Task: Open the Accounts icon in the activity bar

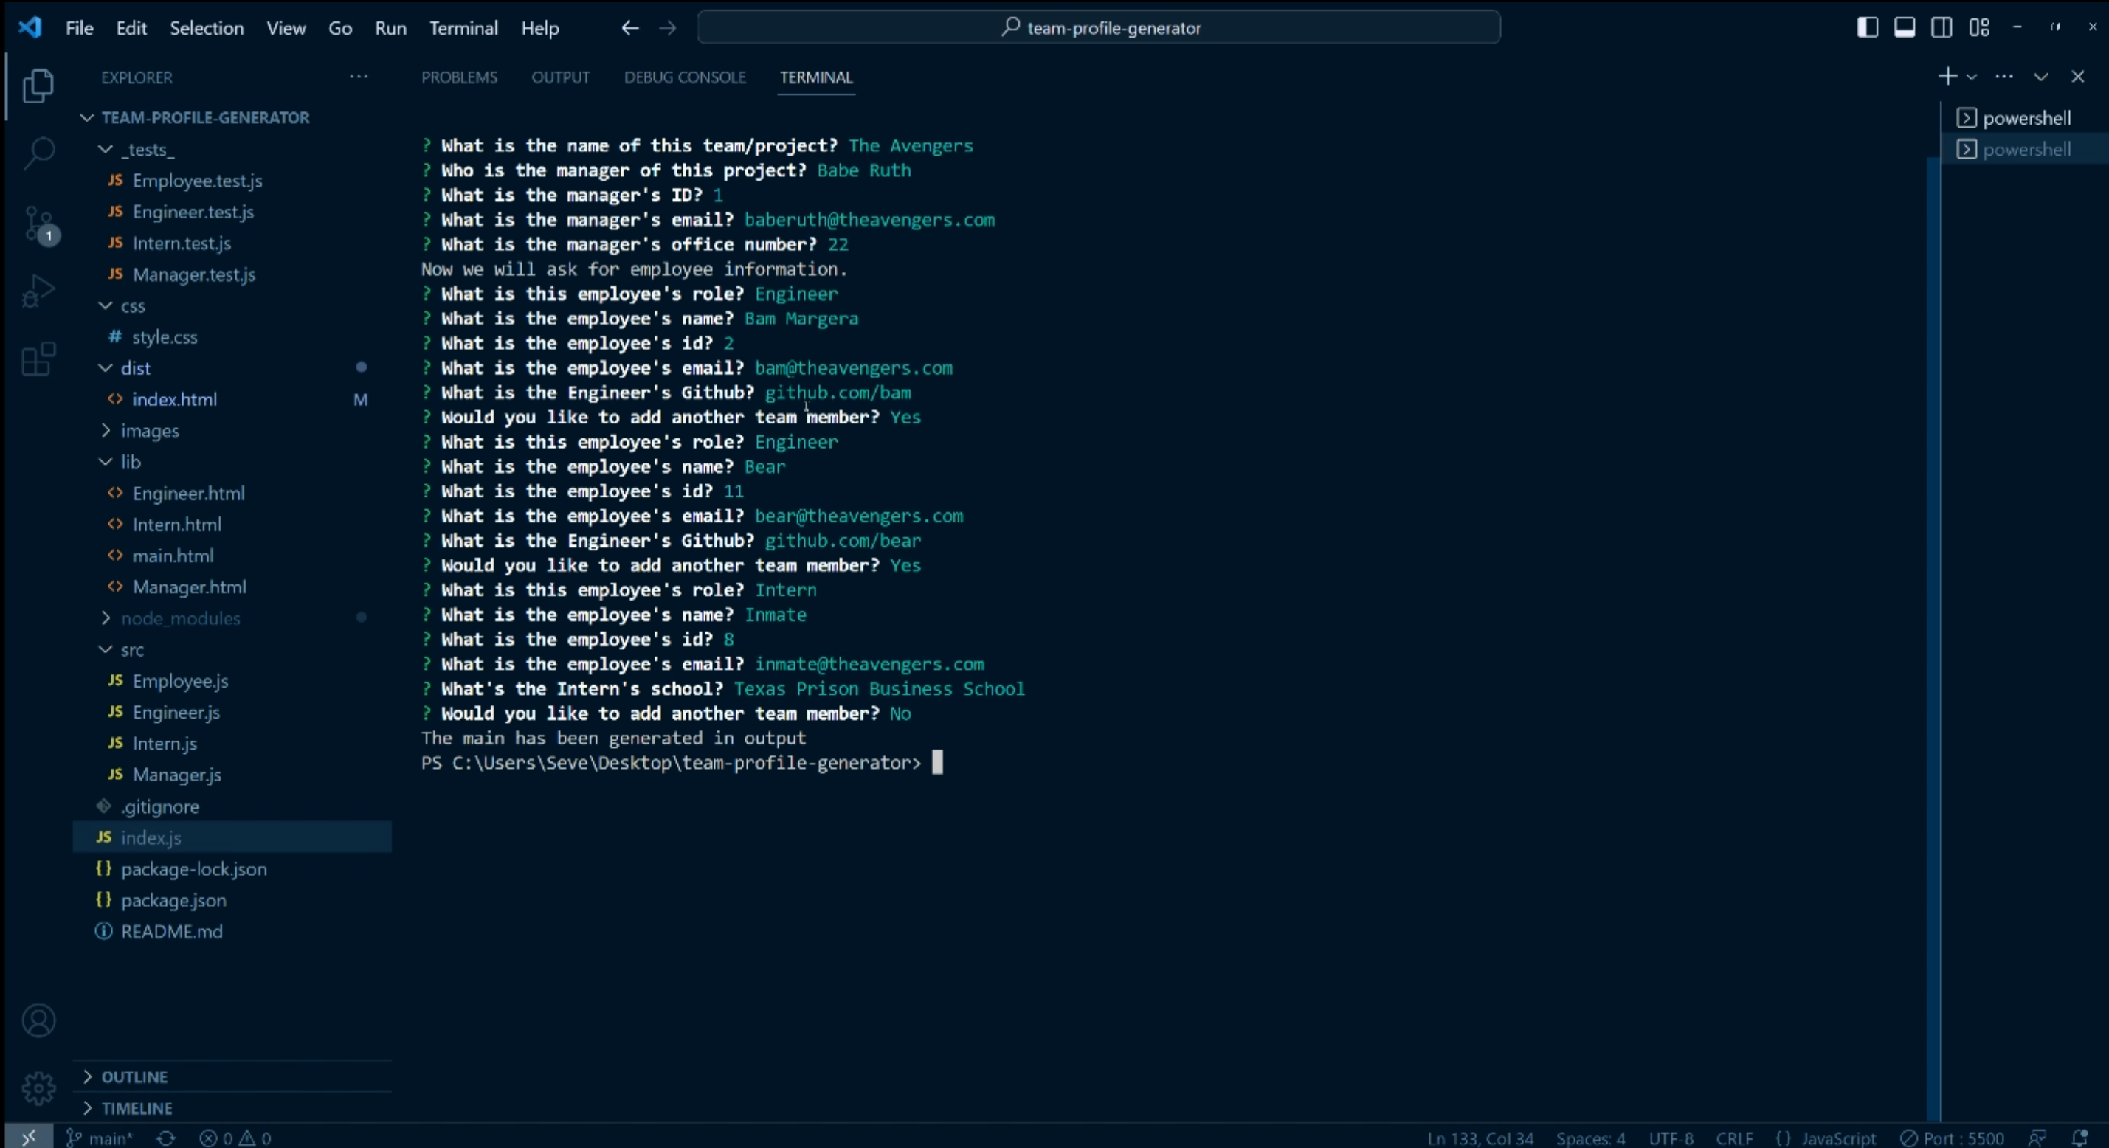Action: pos(38,1020)
